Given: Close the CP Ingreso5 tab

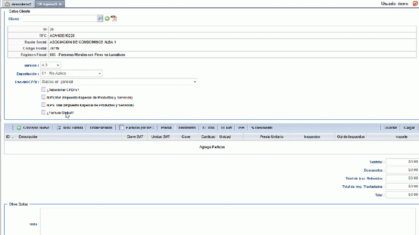Looking at the screenshot, I should pos(60,4).
